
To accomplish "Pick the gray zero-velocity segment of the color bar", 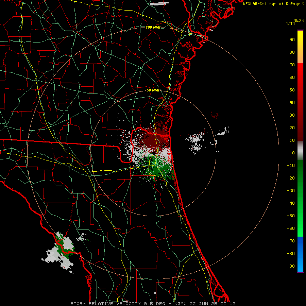I will click(x=300, y=150).
